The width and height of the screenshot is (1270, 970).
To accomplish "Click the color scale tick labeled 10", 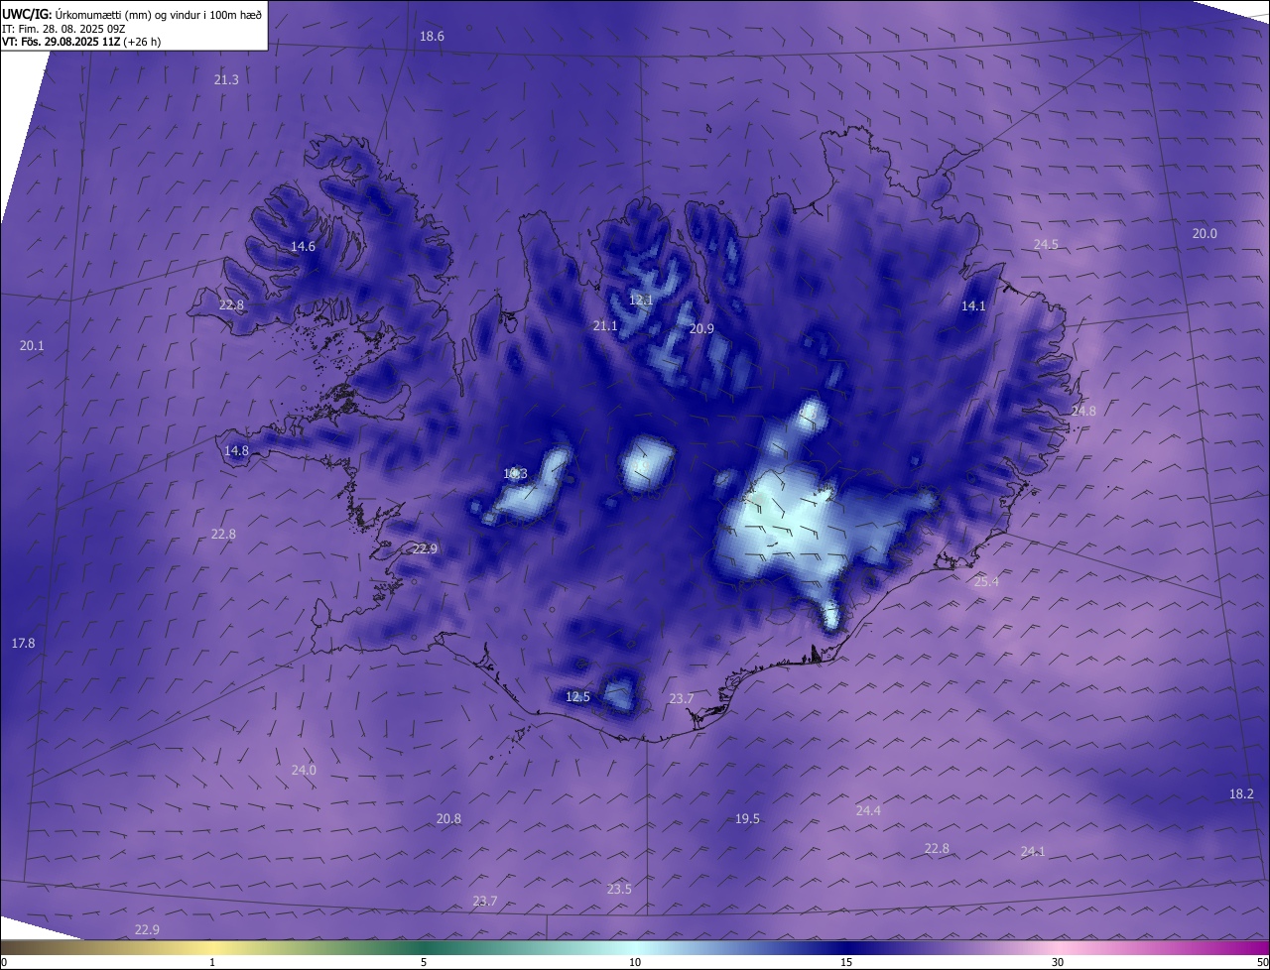I will [635, 962].
